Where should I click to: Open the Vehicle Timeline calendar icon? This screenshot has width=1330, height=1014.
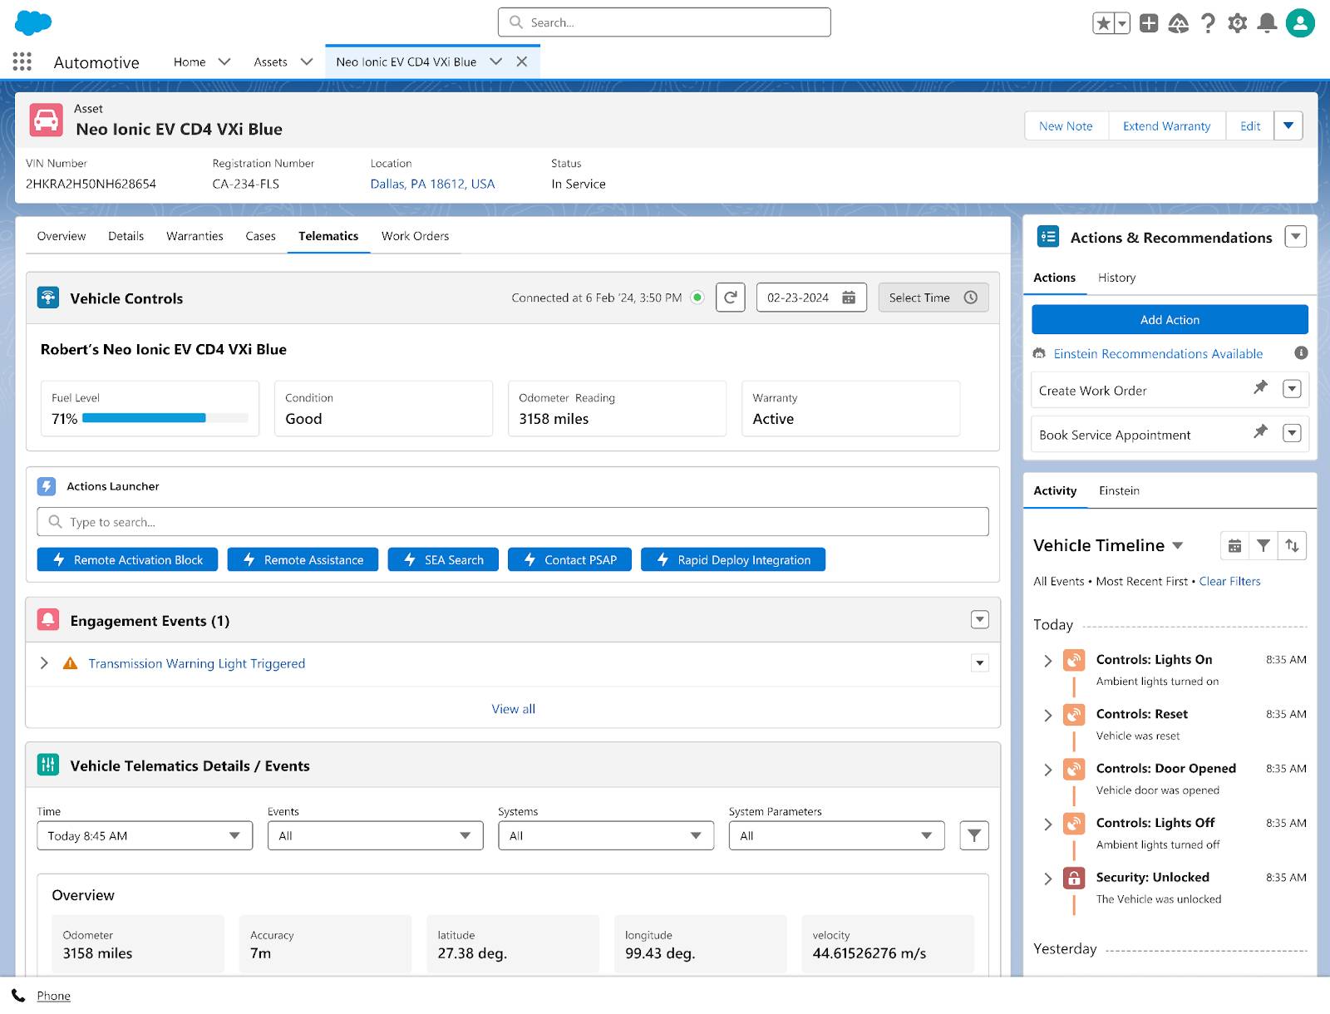point(1235,545)
